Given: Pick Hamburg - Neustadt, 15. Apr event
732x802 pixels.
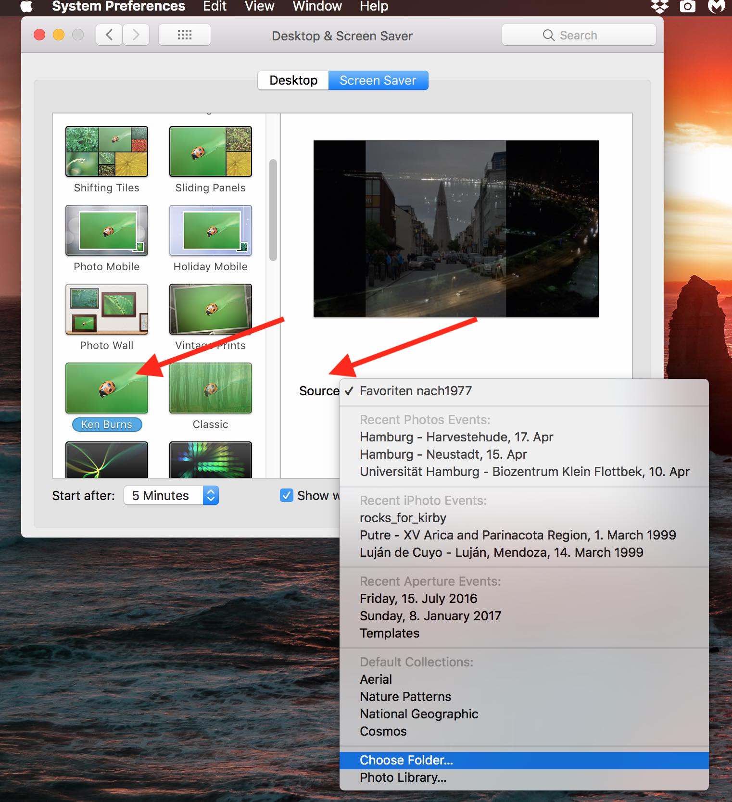Looking at the screenshot, I should pos(524,454).
